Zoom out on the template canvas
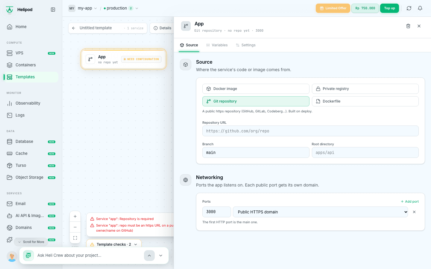This screenshot has width=431, height=269. point(75,227)
